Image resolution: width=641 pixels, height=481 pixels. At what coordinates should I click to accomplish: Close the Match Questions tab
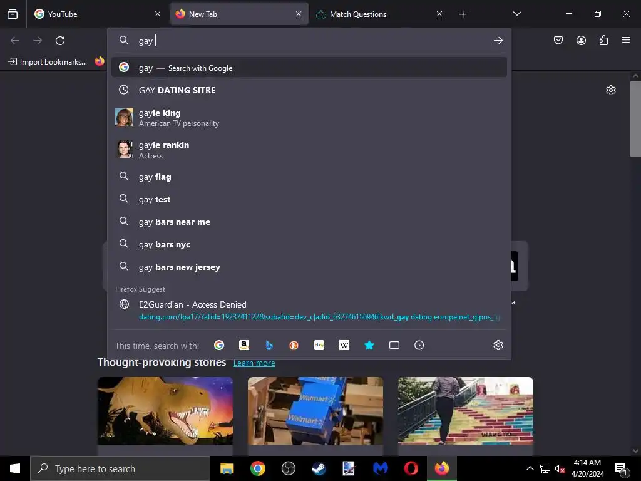pyautogui.click(x=439, y=14)
